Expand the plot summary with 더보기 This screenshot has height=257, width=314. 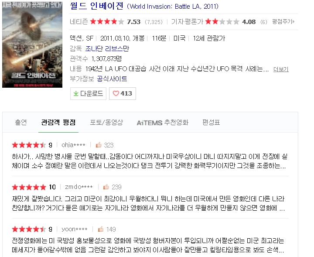click(x=281, y=69)
